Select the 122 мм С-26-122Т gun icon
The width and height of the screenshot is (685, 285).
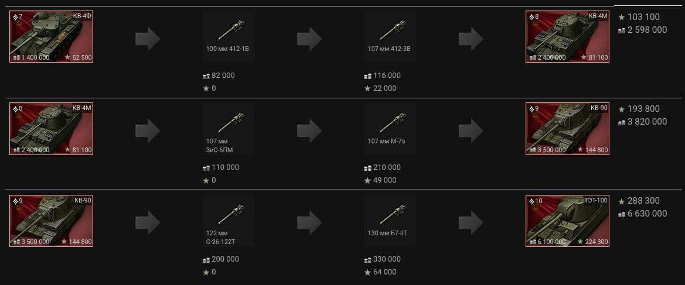click(229, 220)
